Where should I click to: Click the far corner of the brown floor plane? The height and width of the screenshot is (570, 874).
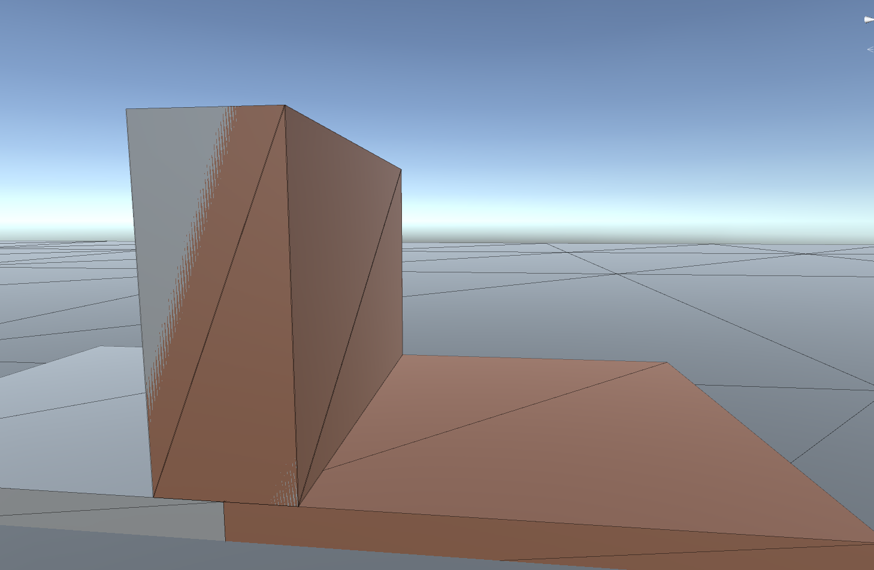coord(667,362)
